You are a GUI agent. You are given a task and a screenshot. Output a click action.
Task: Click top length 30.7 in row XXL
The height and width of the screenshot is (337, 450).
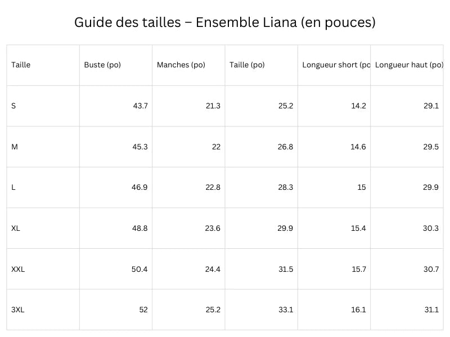431,270
